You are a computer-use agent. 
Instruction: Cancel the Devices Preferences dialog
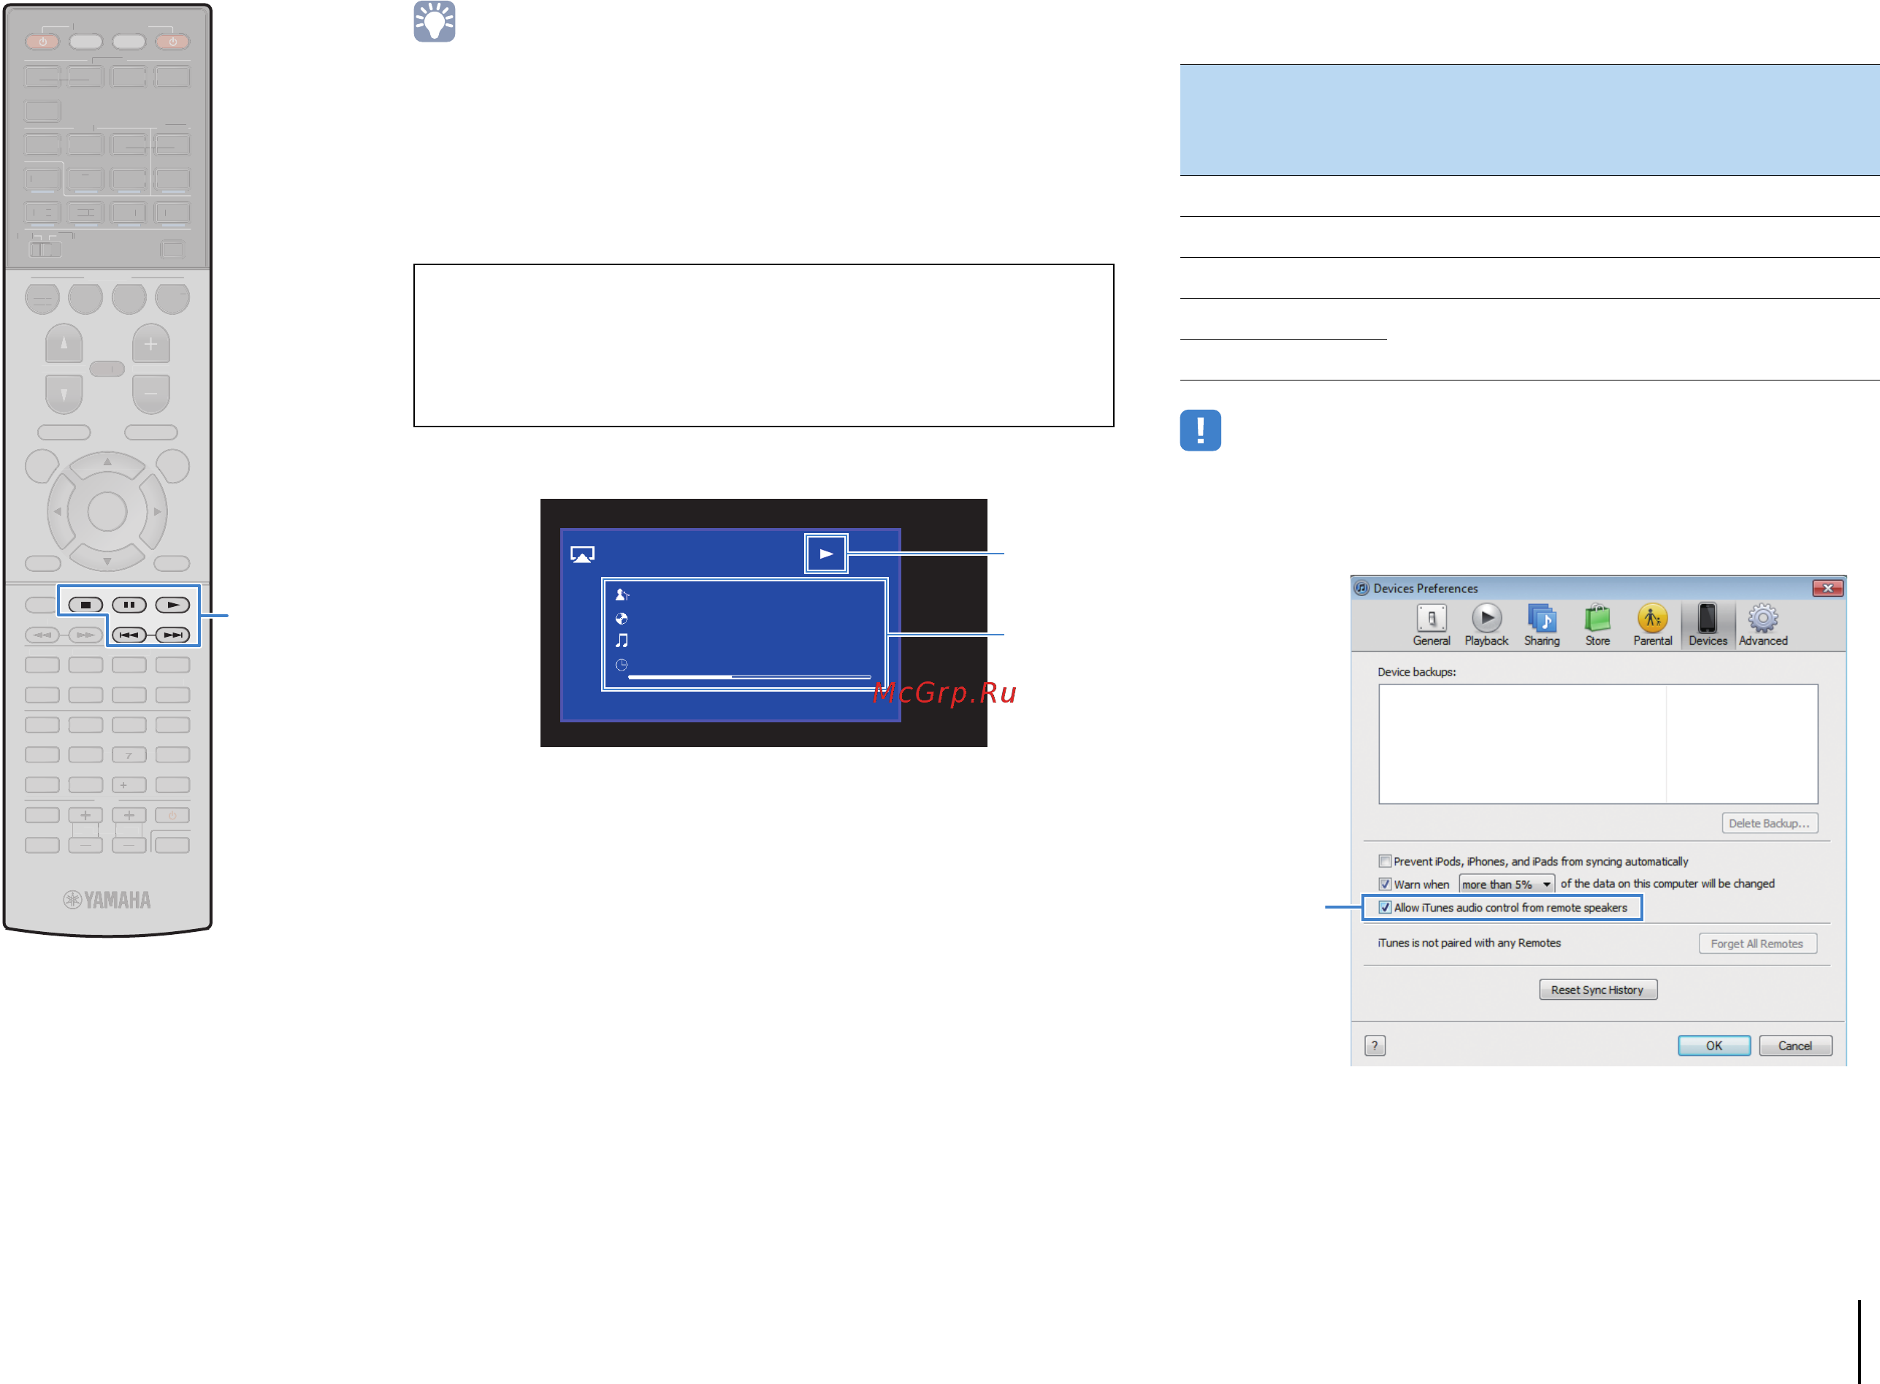[1795, 1046]
